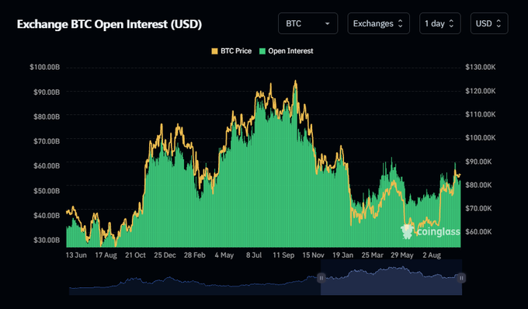Viewport: 528px width, 309px height.
Task: Click the 21 Oct date label
Action: click(135, 255)
